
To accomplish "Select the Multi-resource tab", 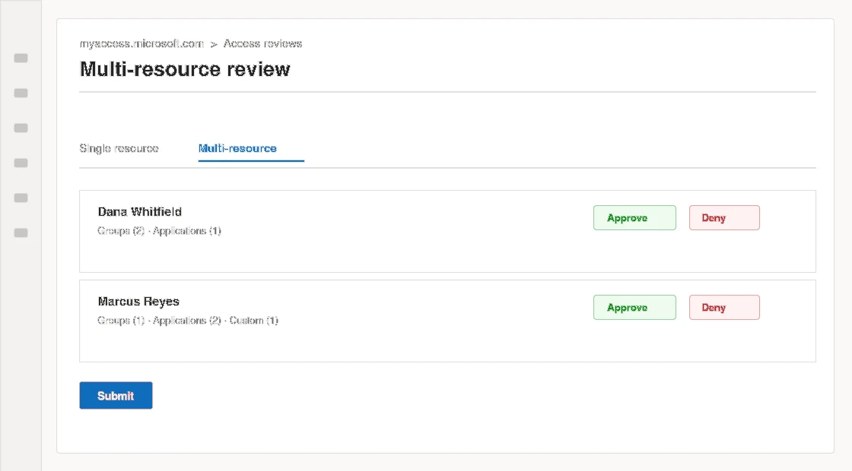I will (237, 148).
